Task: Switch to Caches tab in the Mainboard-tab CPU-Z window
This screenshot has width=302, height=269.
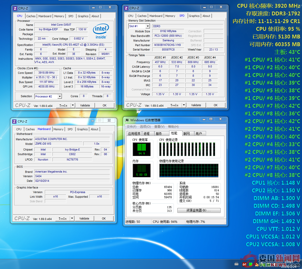Action: [30, 129]
